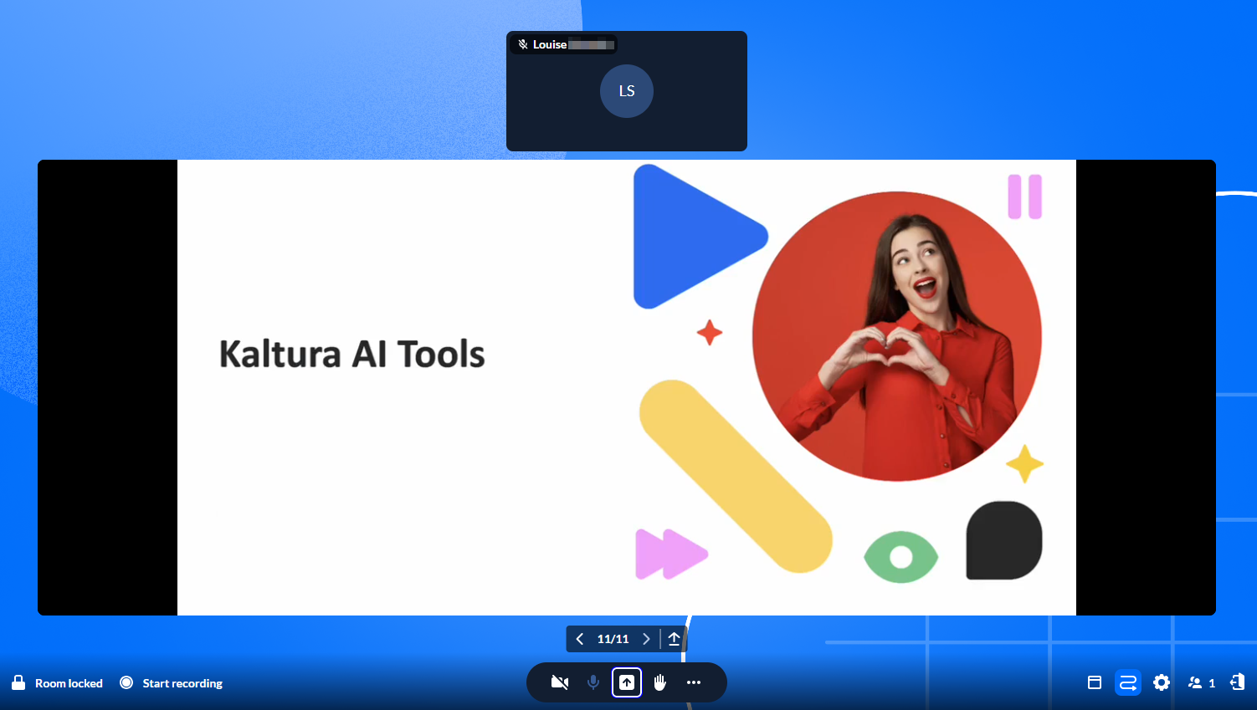Go to the next slide
This screenshot has height=710, width=1257.
(646, 639)
